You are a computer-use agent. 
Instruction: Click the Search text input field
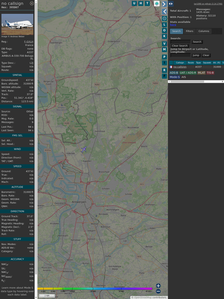pos(180,42)
